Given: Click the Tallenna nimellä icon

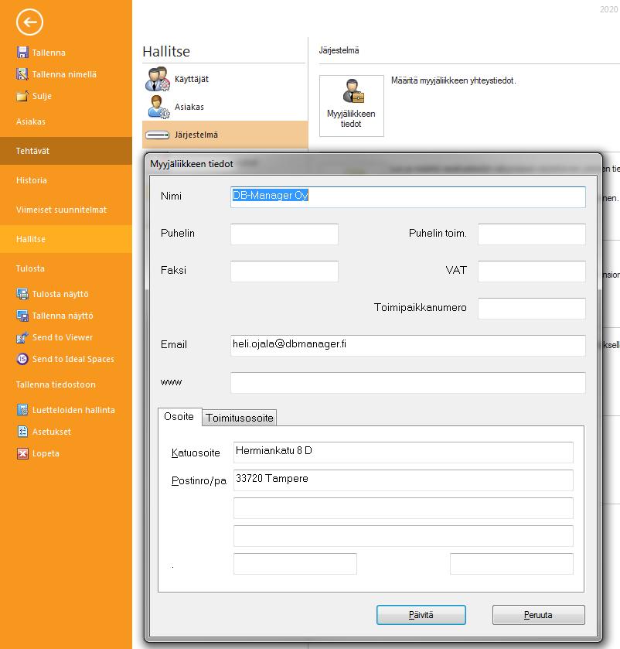Looking at the screenshot, I should tap(22, 74).
